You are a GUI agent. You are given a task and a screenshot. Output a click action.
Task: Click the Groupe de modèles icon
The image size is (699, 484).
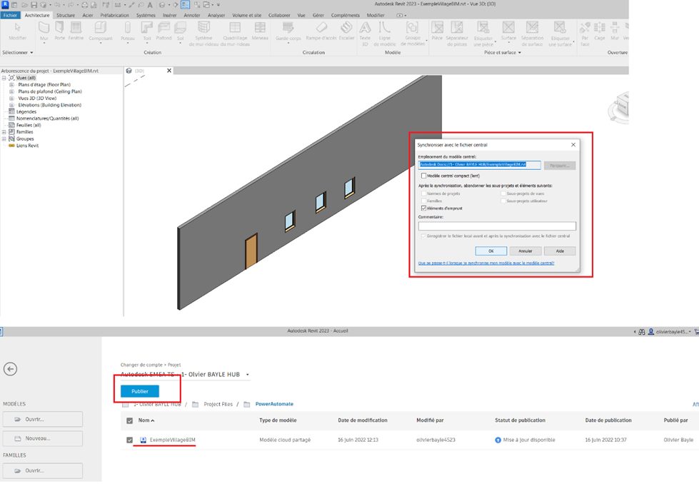click(413, 28)
